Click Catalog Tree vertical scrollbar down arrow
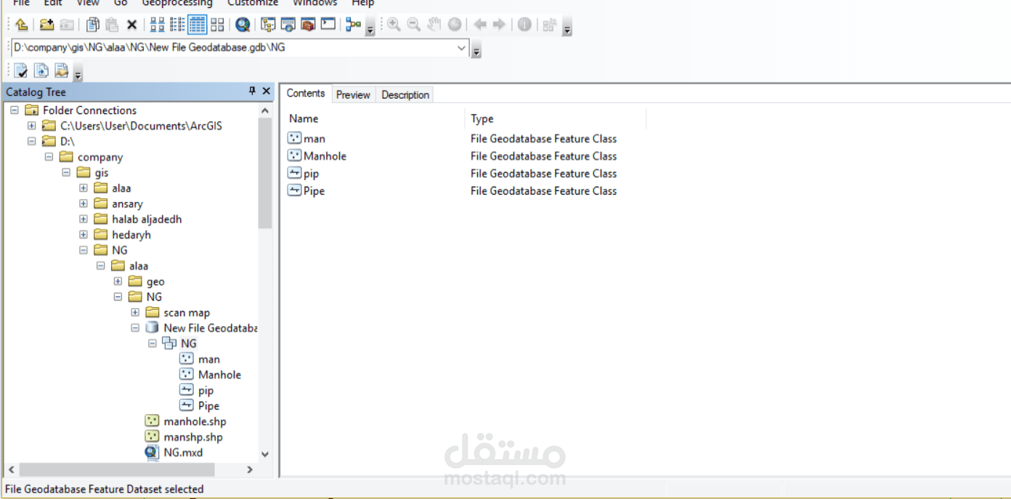 (265, 454)
